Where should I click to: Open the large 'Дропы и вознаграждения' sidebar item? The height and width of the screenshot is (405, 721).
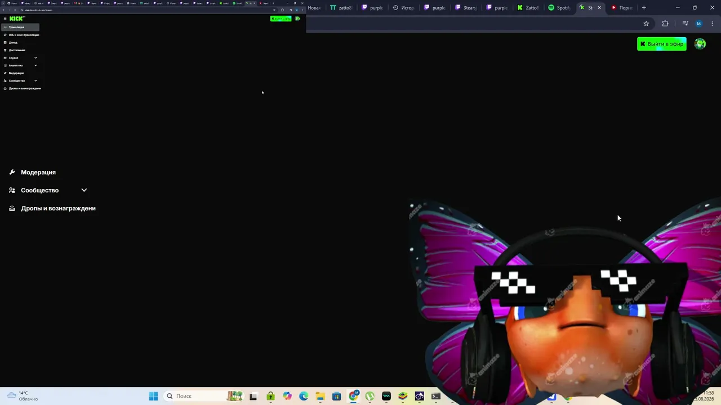tap(58, 208)
